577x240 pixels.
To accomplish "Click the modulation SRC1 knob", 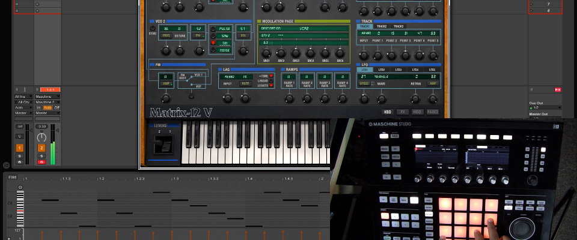I will tap(266, 53).
